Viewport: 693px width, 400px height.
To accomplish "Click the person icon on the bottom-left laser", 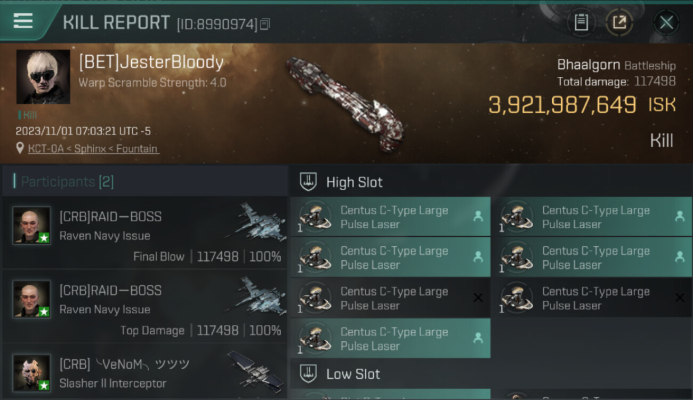I will 478,338.
